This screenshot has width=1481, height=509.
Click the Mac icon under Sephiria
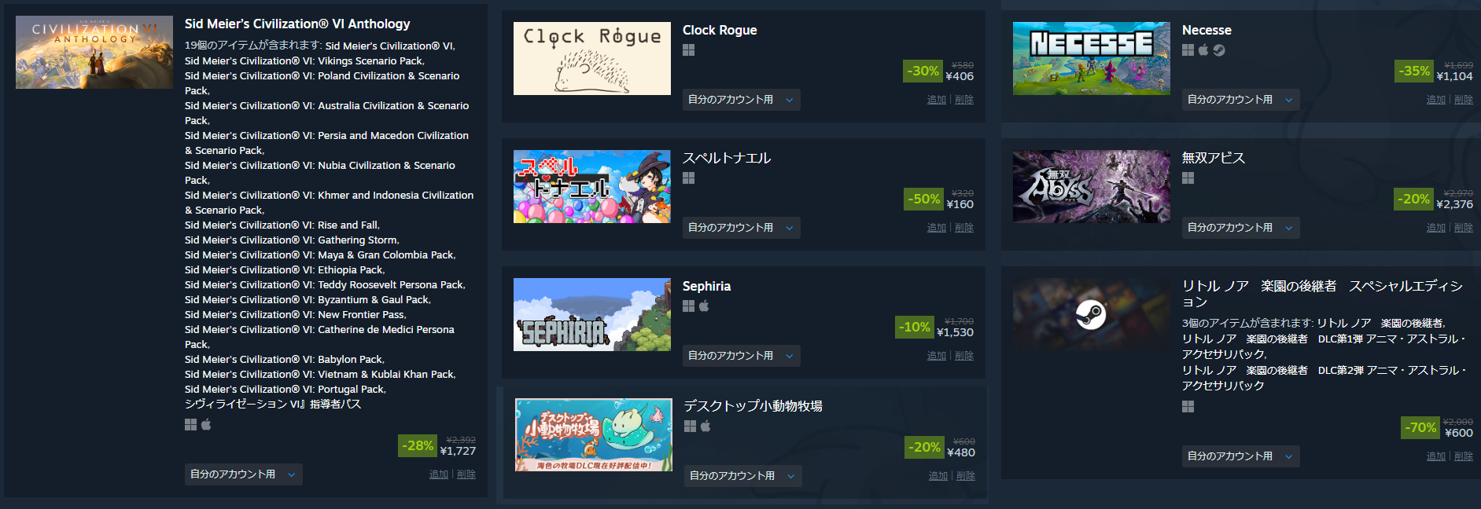coord(704,306)
